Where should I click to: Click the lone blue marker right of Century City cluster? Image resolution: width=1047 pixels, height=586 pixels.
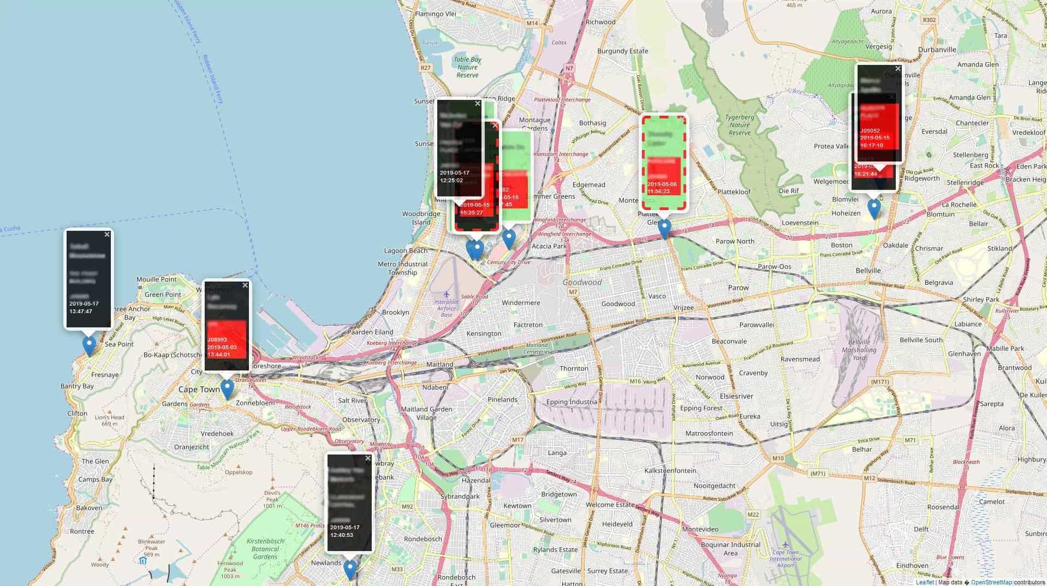(x=509, y=238)
